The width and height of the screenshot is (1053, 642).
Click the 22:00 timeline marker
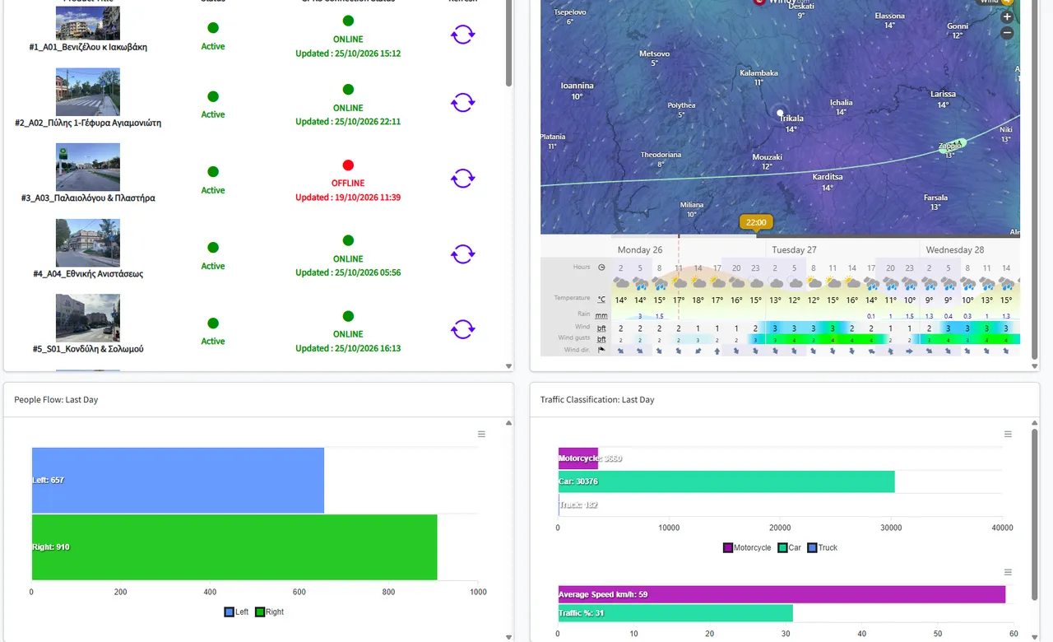tap(756, 222)
